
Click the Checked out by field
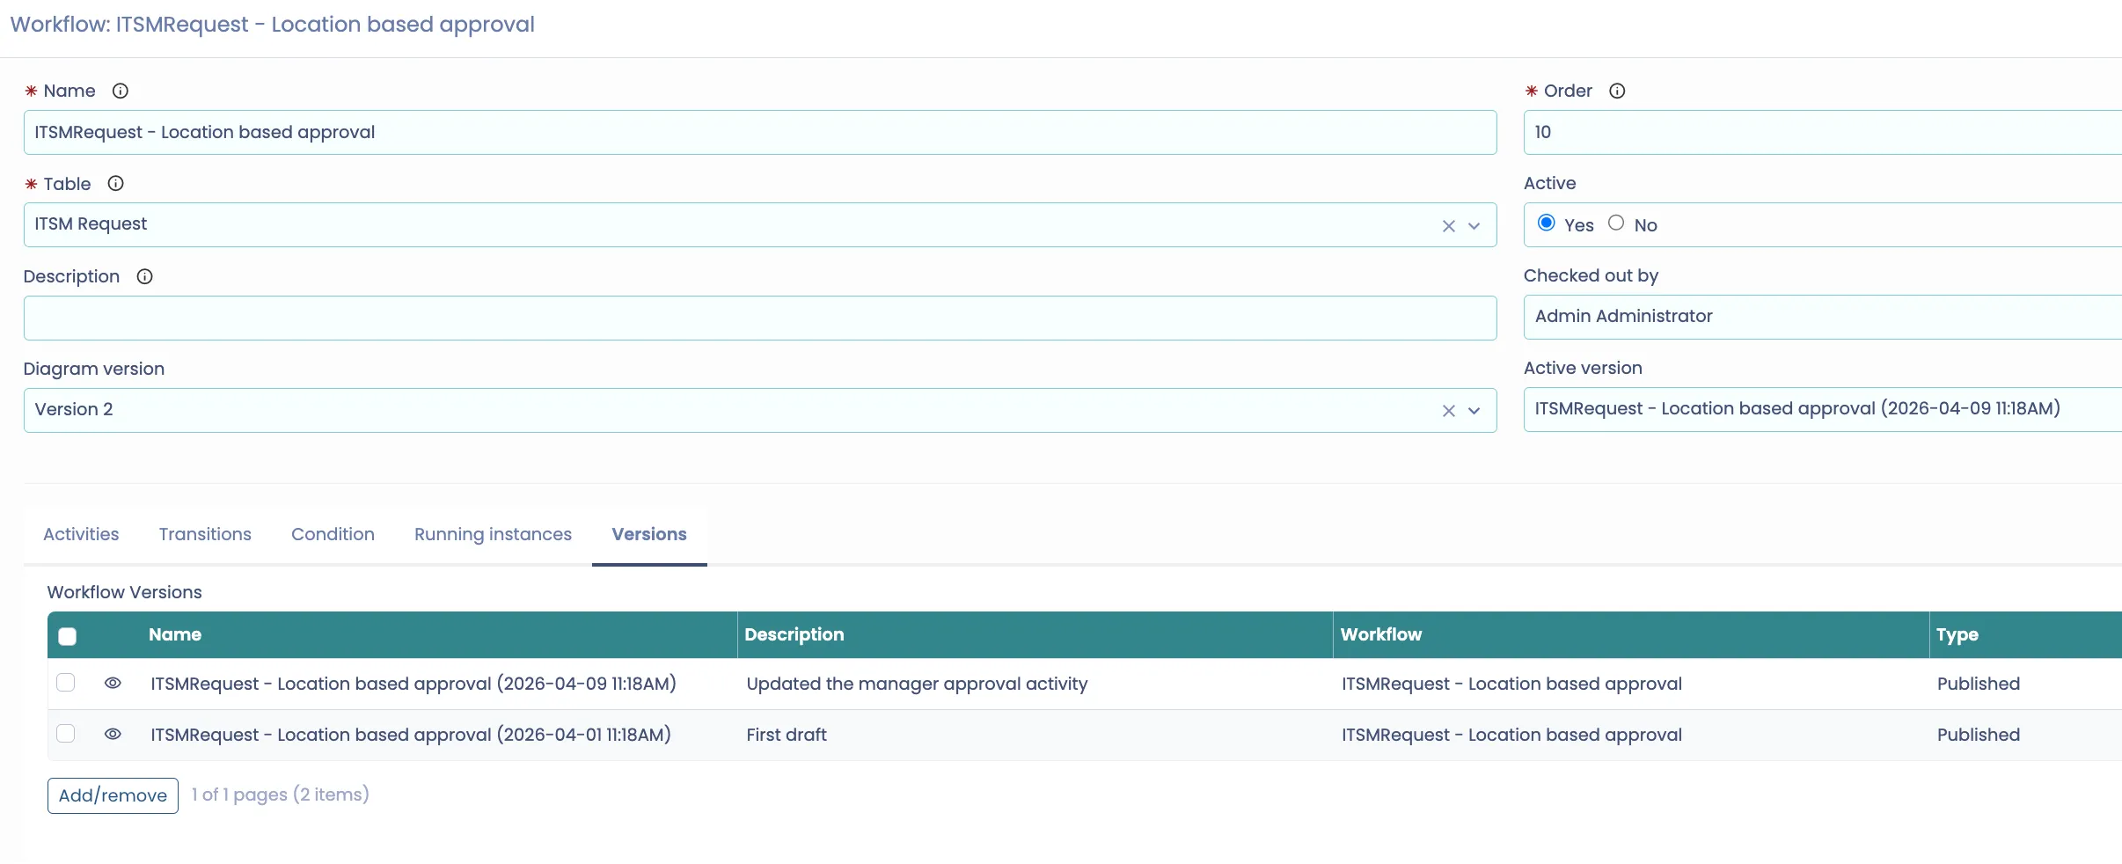(x=1823, y=317)
